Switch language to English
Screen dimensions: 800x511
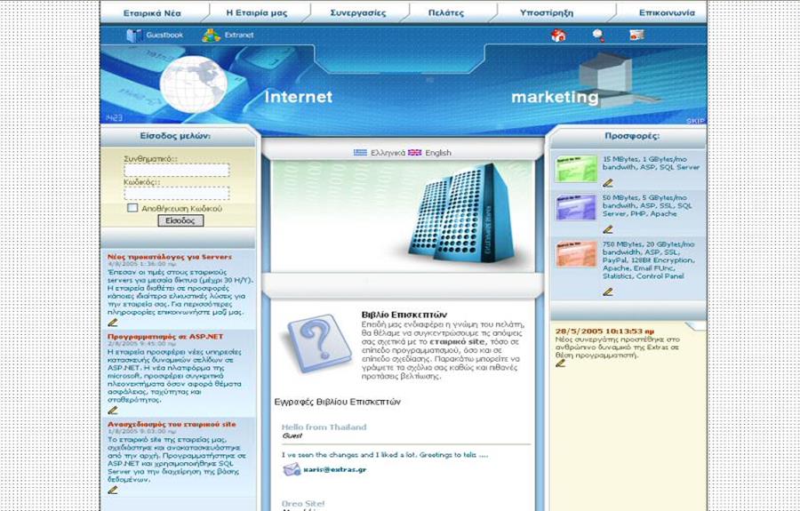coord(438,153)
